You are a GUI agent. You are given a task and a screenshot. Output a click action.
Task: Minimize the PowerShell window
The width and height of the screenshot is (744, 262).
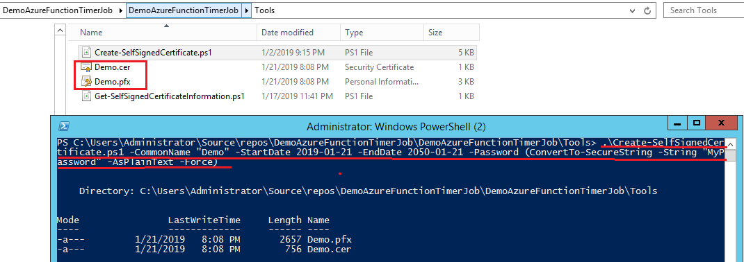click(678, 123)
